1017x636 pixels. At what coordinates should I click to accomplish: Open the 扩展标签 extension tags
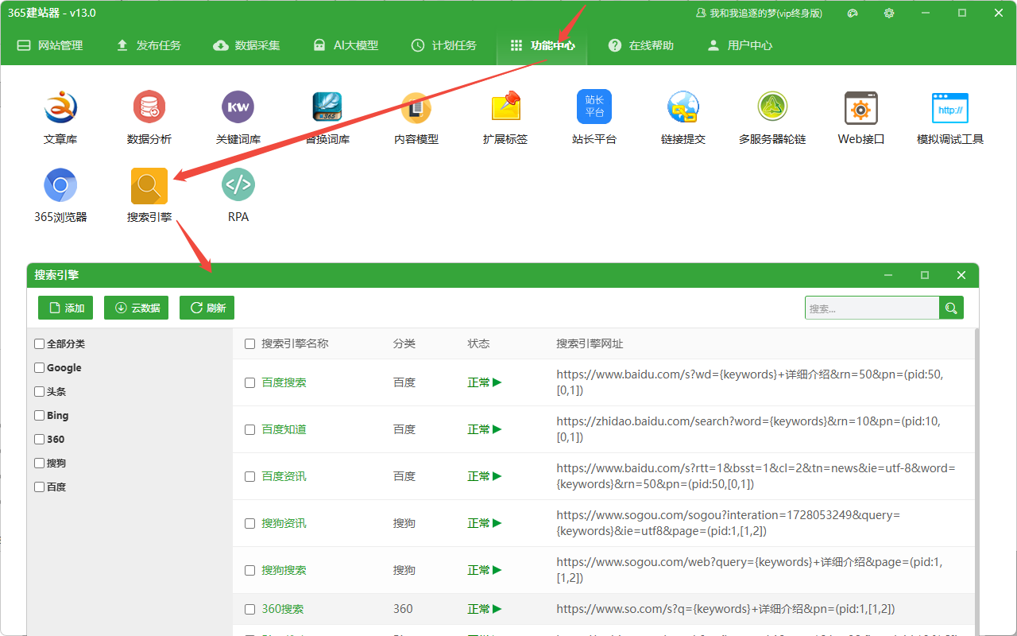(x=505, y=118)
